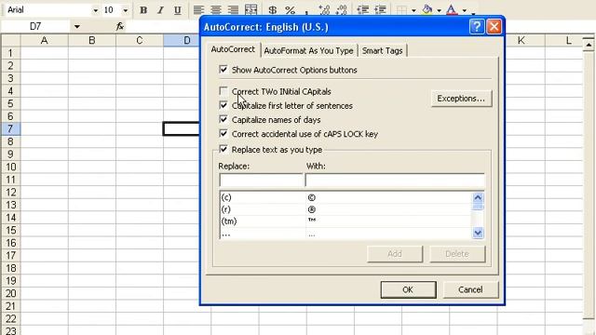
Task: Click the Name Box showing D7
Action: coord(35,27)
